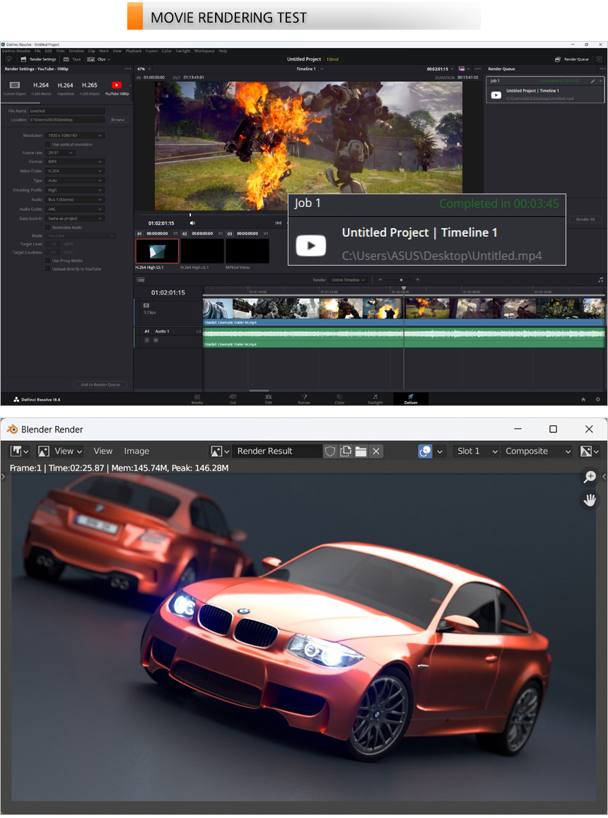Open the Deliver page in DaVinci Resolve
This screenshot has width=608, height=818.
point(411,399)
